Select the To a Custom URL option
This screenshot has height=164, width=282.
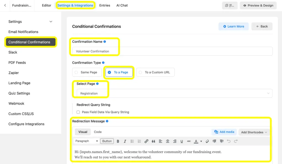tap(155, 72)
